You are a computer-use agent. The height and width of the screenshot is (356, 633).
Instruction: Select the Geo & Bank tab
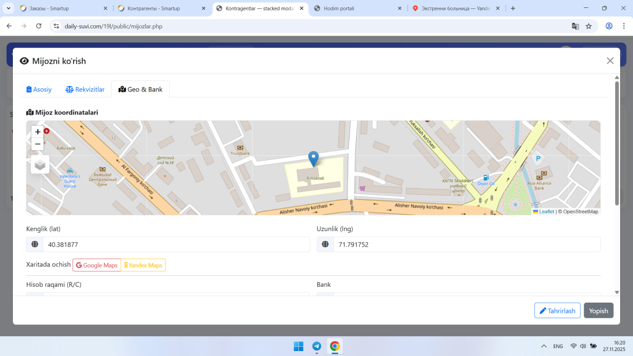[140, 89]
